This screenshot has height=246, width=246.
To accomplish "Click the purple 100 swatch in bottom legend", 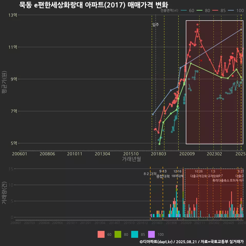I will point(151,234).
